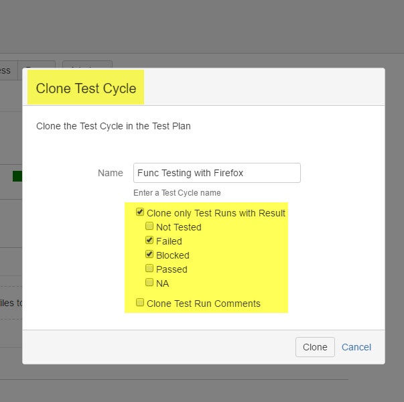Tick the Not Tested checkbox
This screenshot has height=402, width=404.
(x=149, y=226)
